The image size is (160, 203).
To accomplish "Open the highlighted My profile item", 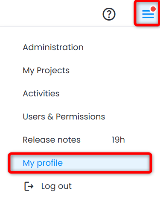I will coord(80,163).
